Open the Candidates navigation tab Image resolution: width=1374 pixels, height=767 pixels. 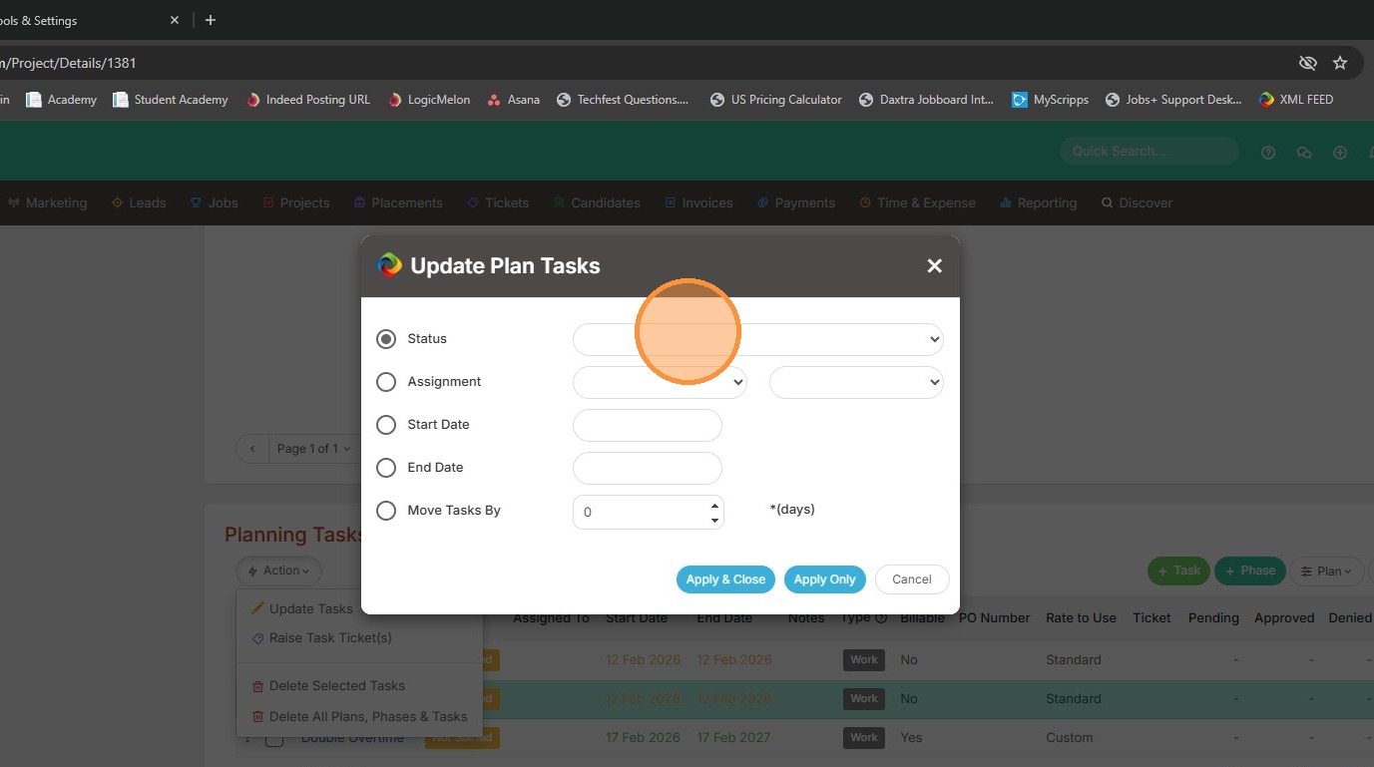tap(597, 202)
